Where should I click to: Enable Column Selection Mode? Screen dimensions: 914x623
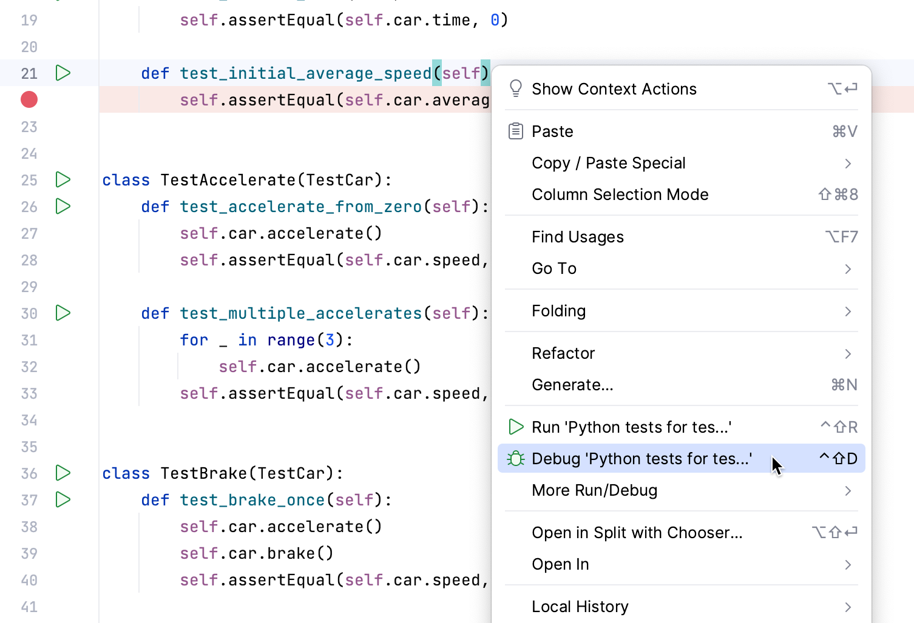tap(620, 195)
